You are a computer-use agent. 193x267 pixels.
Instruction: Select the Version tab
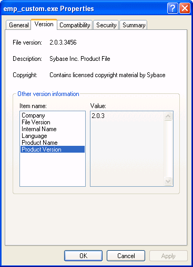44,24
